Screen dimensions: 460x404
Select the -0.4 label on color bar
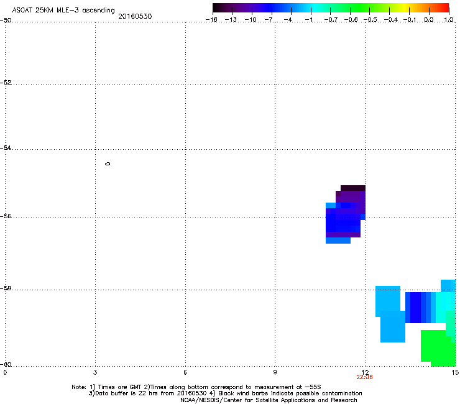point(391,20)
